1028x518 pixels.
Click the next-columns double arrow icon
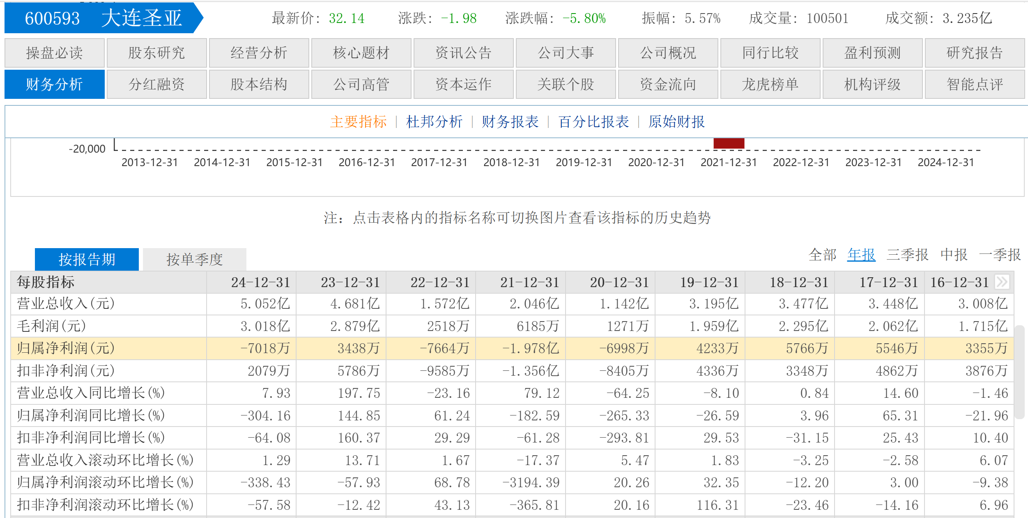coord(1002,282)
